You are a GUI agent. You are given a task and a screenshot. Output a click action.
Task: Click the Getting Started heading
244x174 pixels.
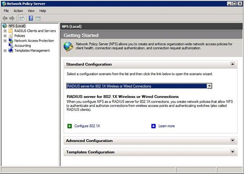[x=81, y=35]
